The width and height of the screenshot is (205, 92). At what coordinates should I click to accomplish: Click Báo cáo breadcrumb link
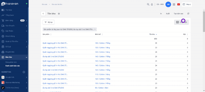pyautogui.click(x=44, y=4)
